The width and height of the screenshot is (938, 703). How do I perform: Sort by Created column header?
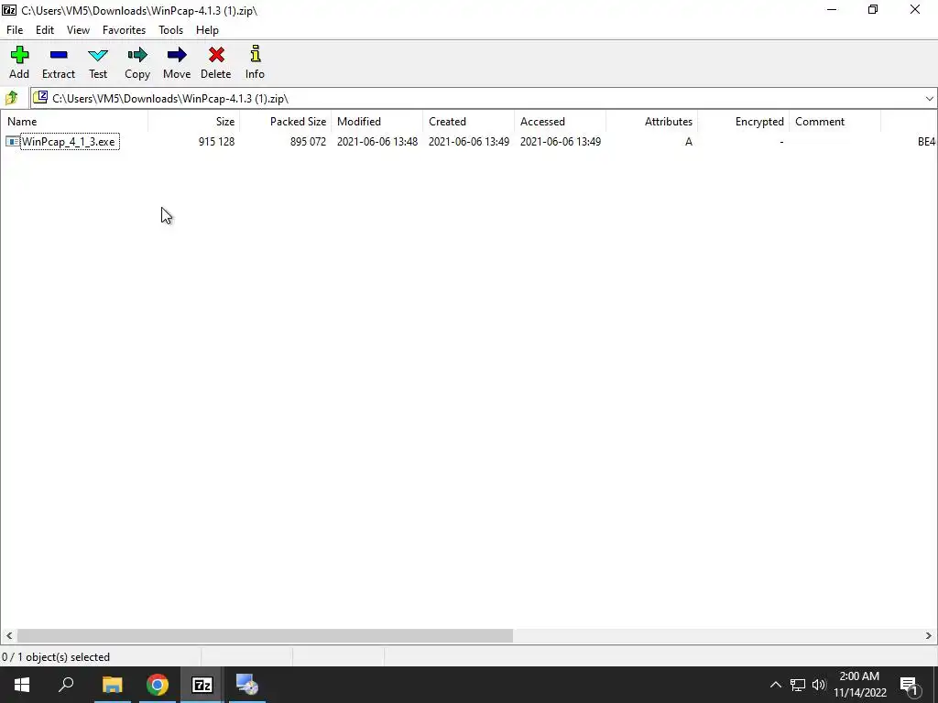click(468, 122)
